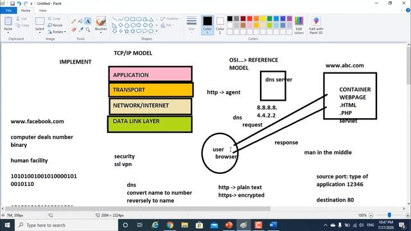Click the Windows Start button
This screenshot has width=411, height=231.
click(7, 225)
